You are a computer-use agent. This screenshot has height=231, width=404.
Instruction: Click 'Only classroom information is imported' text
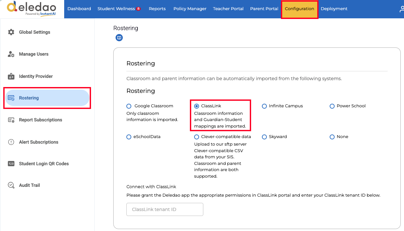[152, 116]
